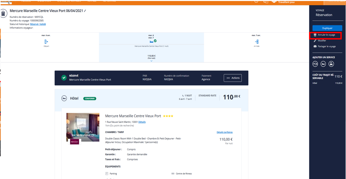Select the Départ icon in the timeline
Viewport: 346px width, 179px height.
click(x=46, y=41)
